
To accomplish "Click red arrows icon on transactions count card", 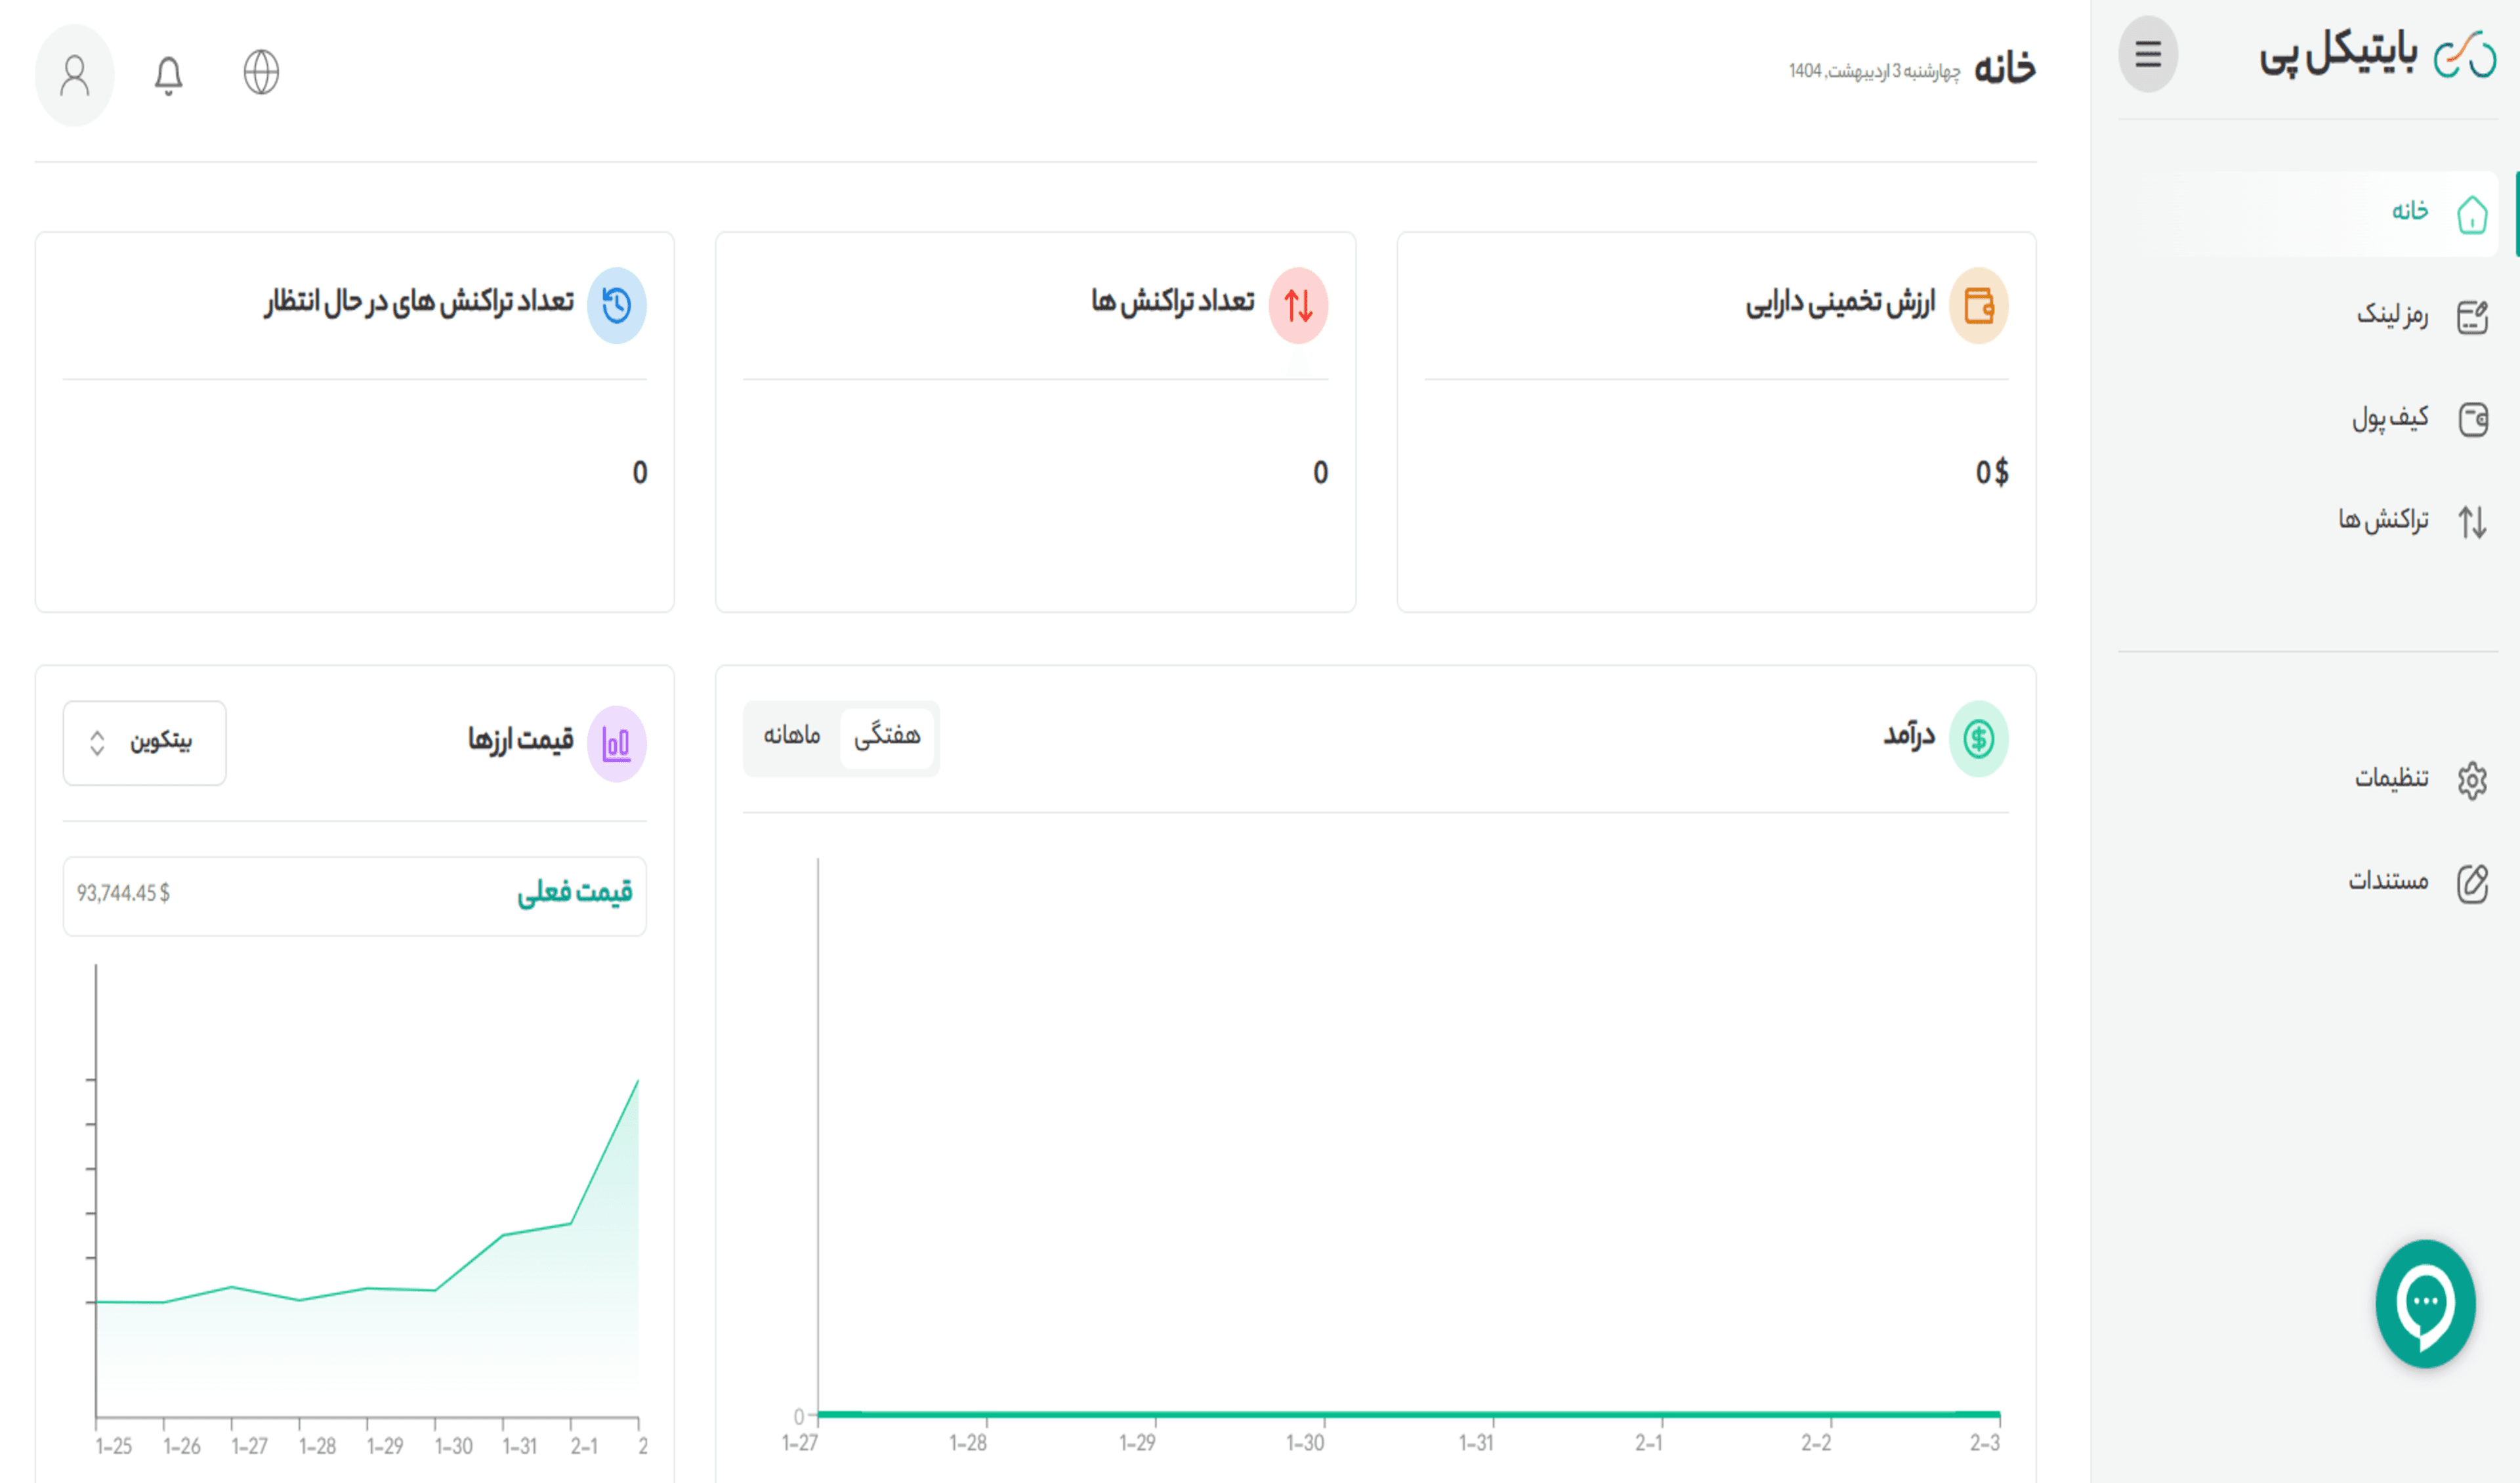I will coord(1298,305).
